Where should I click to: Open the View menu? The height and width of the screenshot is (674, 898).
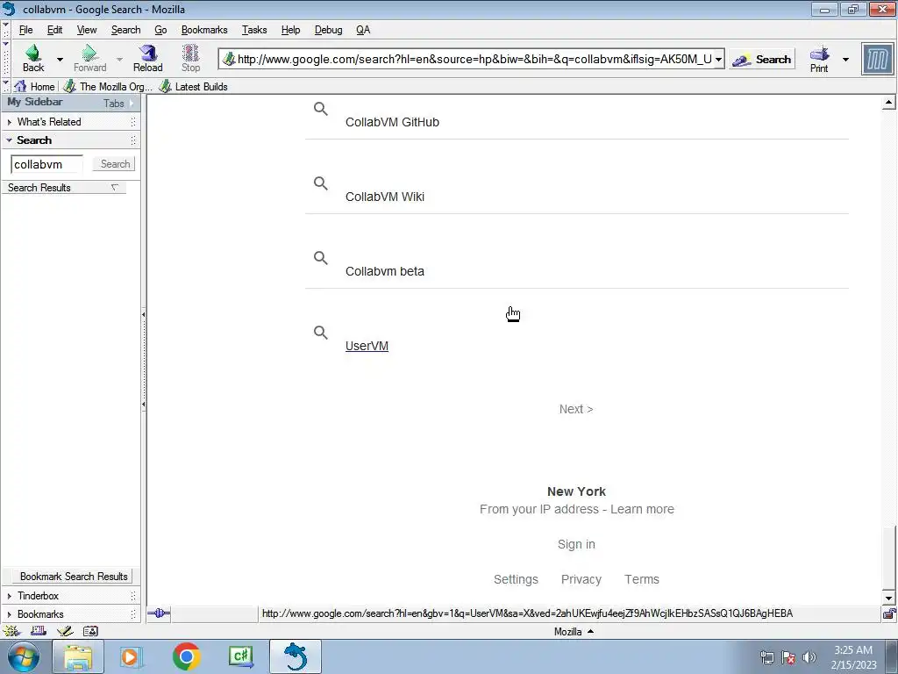87,30
